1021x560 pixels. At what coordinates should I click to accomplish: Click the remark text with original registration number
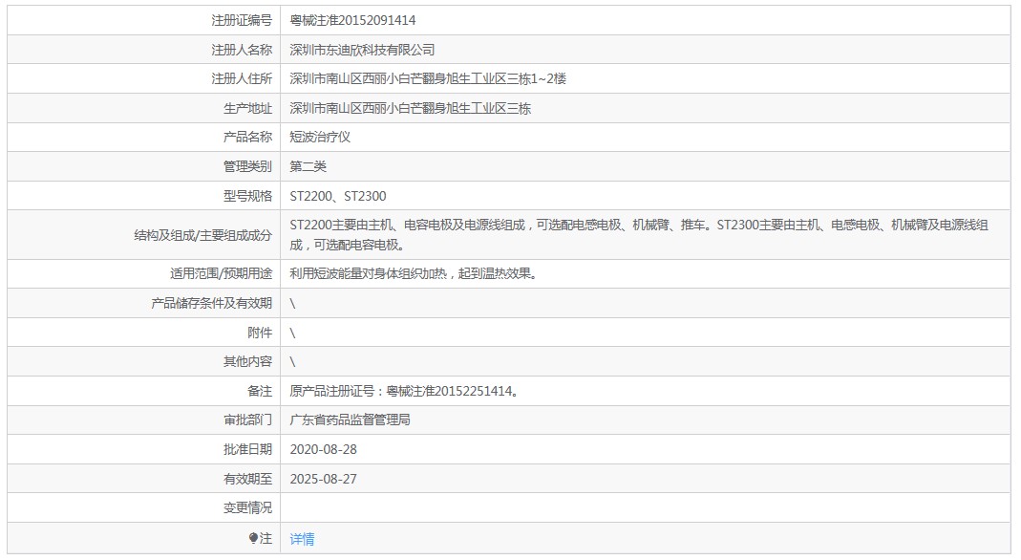point(407,391)
